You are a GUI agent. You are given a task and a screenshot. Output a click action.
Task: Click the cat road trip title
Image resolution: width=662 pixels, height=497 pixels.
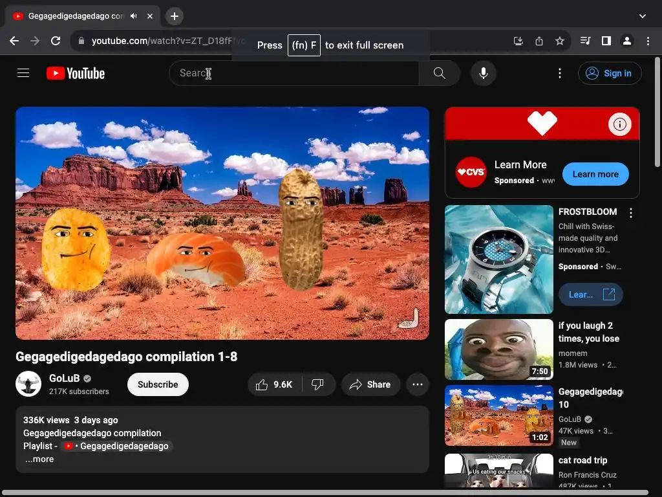coord(583,460)
